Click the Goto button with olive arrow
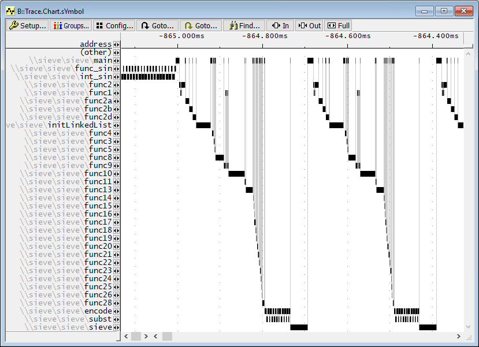This screenshot has height=347, width=479. coord(200,25)
